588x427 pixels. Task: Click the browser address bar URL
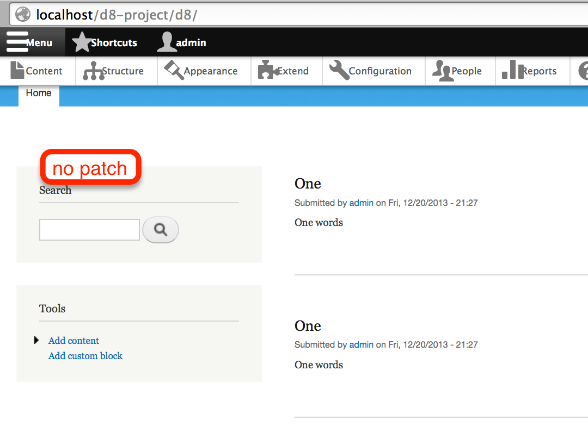pos(117,15)
